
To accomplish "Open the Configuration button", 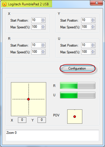I will click(77, 68).
